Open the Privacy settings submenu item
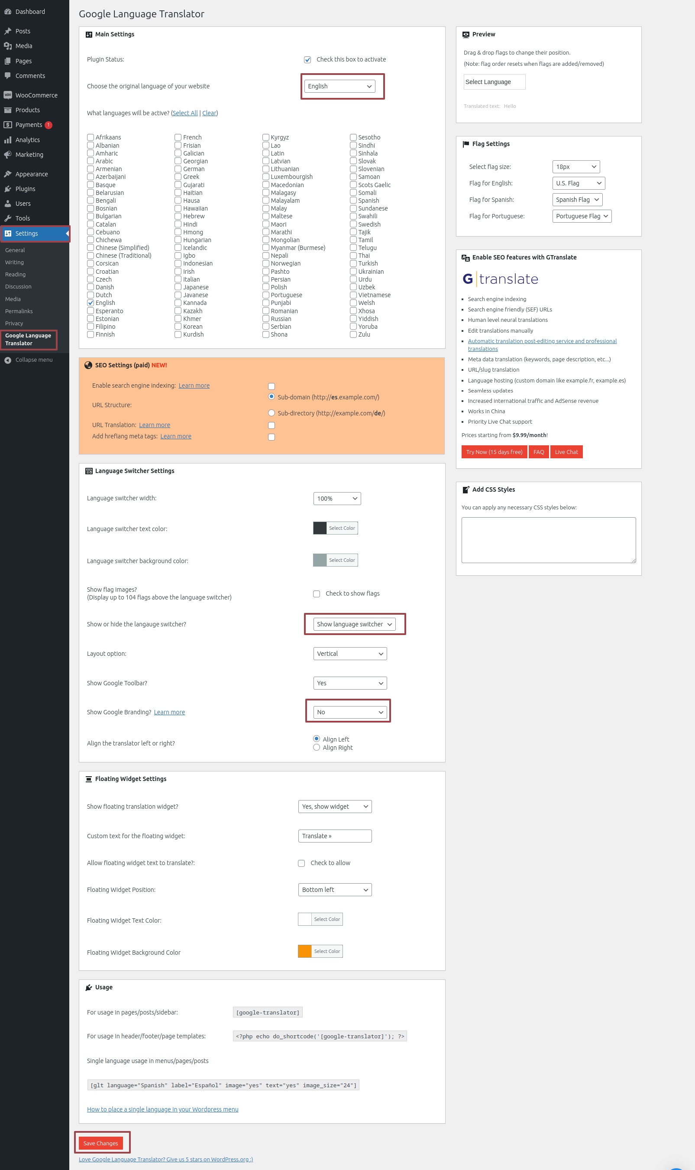The width and height of the screenshot is (695, 1170). [14, 323]
